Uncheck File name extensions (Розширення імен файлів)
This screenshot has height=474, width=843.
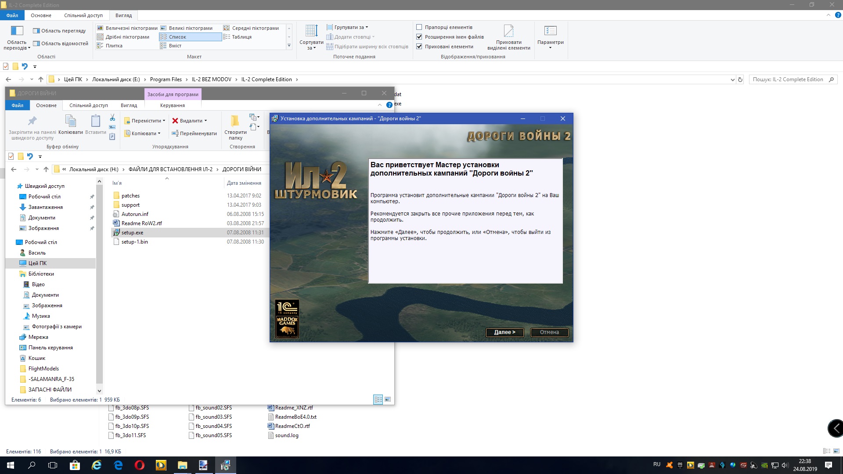pyautogui.click(x=419, y=37)
